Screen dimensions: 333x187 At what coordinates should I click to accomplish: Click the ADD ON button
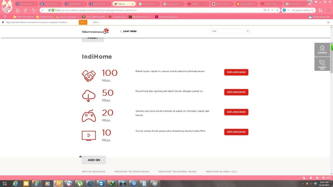(94, 160)
